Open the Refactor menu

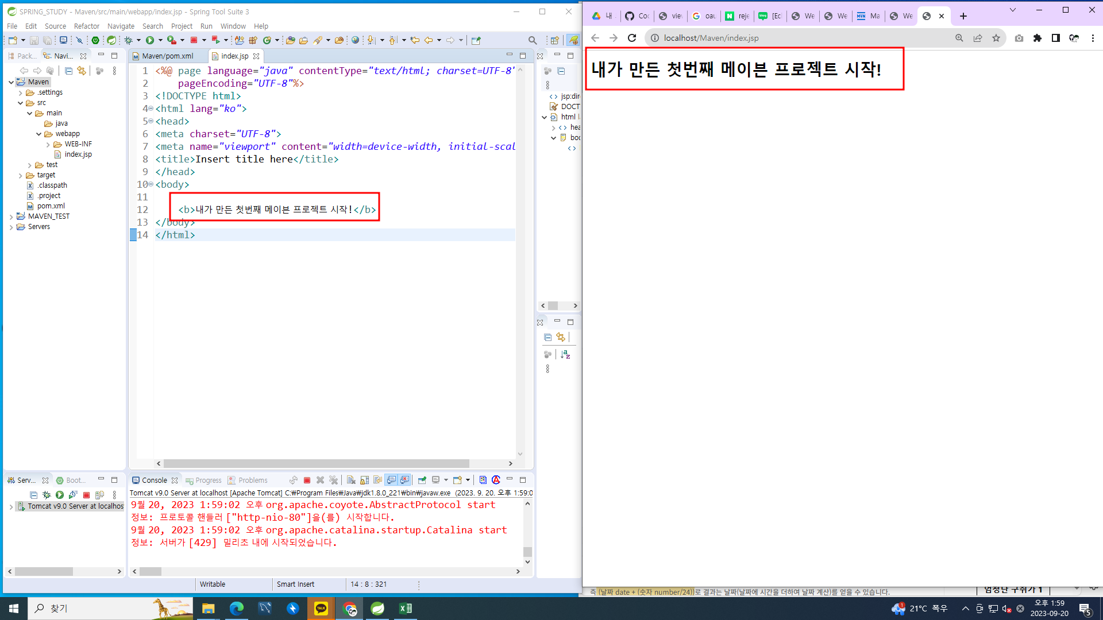(x=86, y=26)
